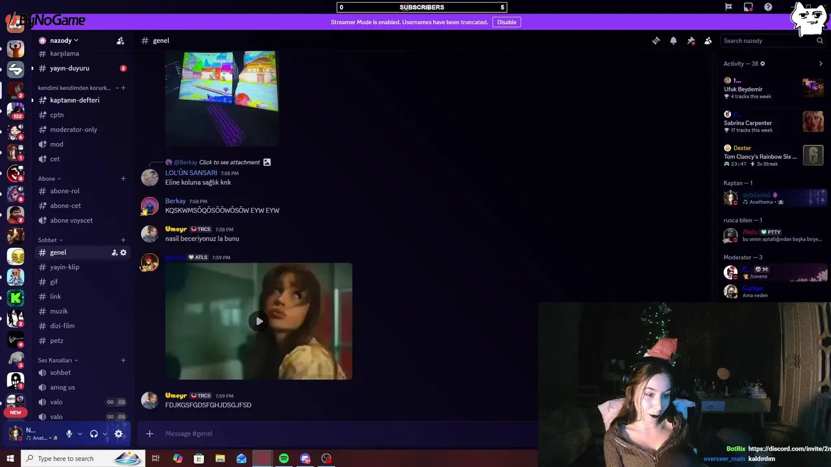831x467 pixels.
Task: Click LOL'ÜN SANSARI username
Action: coord(191,173)
